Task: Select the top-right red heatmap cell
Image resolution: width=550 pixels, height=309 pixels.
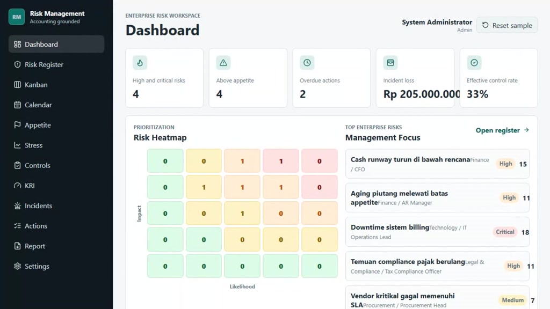Action: pos(319,161)
